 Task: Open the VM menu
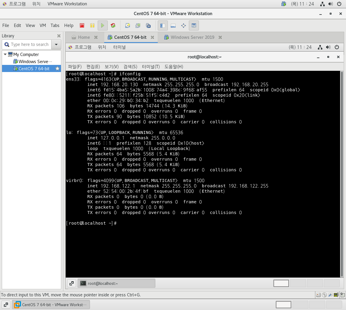pyautogui.click(x=43, y=25)
